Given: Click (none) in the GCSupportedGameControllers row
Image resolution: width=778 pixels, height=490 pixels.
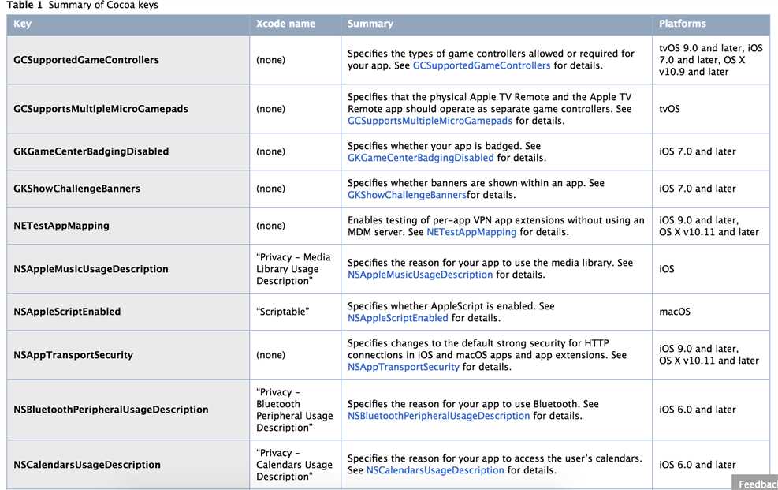Looking at the screenshot, I should pyautogui.click(x=271, y=60).
